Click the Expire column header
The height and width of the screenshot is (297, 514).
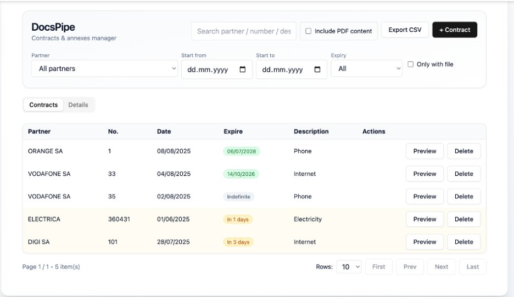233,132
